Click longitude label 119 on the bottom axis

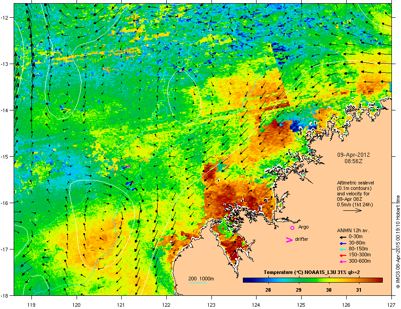coord(31,304)
